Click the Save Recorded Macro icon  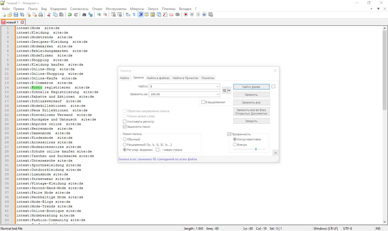[x=210, y=15]
